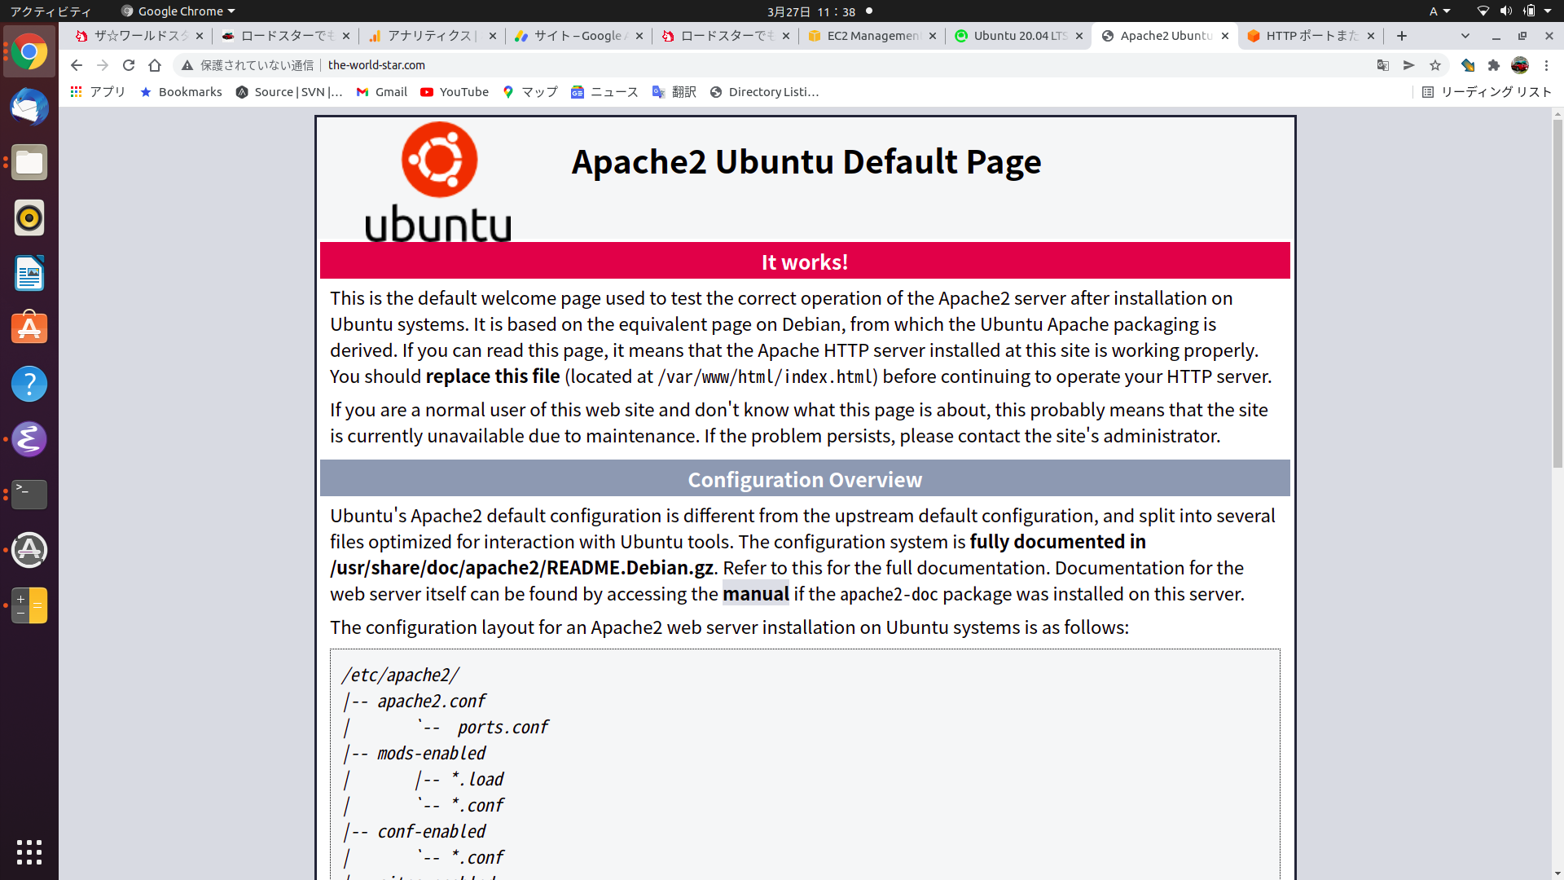Screen dimensions: 1564x880
Task: Open the Chrome profile avatar
Action: coord(1520,65)
